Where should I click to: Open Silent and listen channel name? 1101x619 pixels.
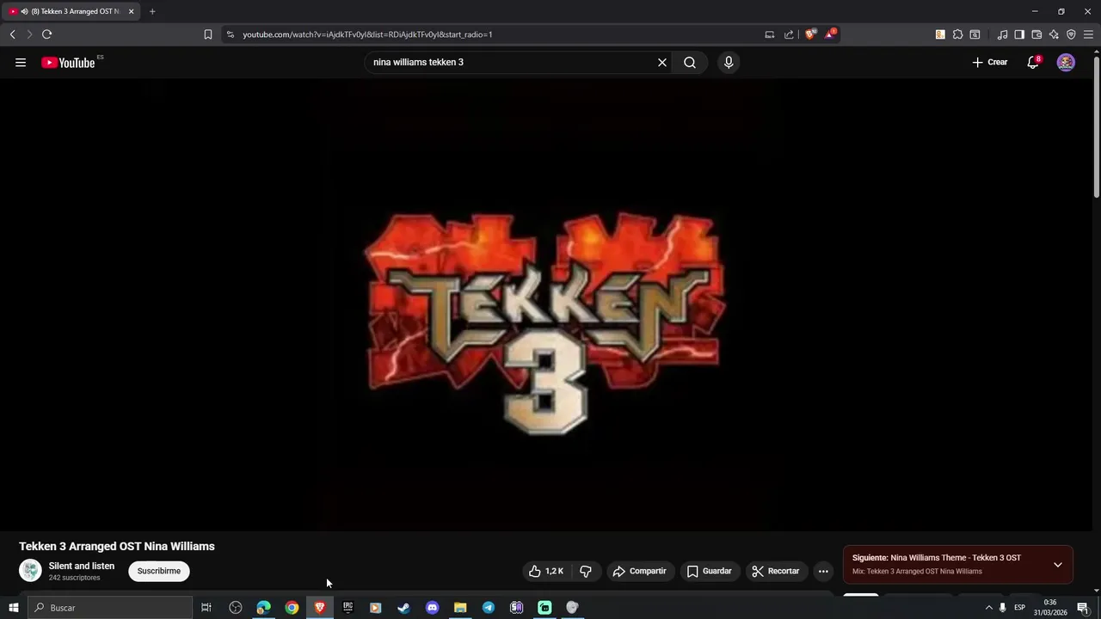coord(82,566)
